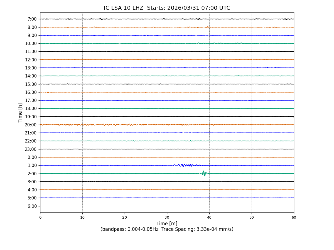Click the 50 minute x-axis tick label
Viewport: 334px width, 250px height.
(252, 217)
